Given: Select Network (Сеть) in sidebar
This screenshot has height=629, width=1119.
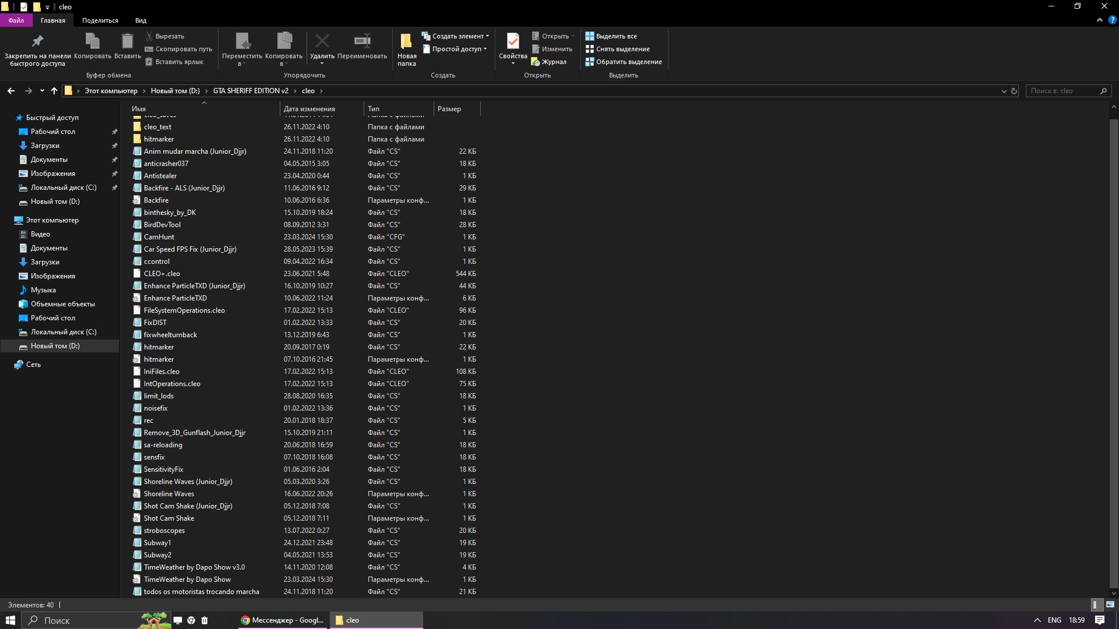Looking at the screenshot, I should 33,365.
